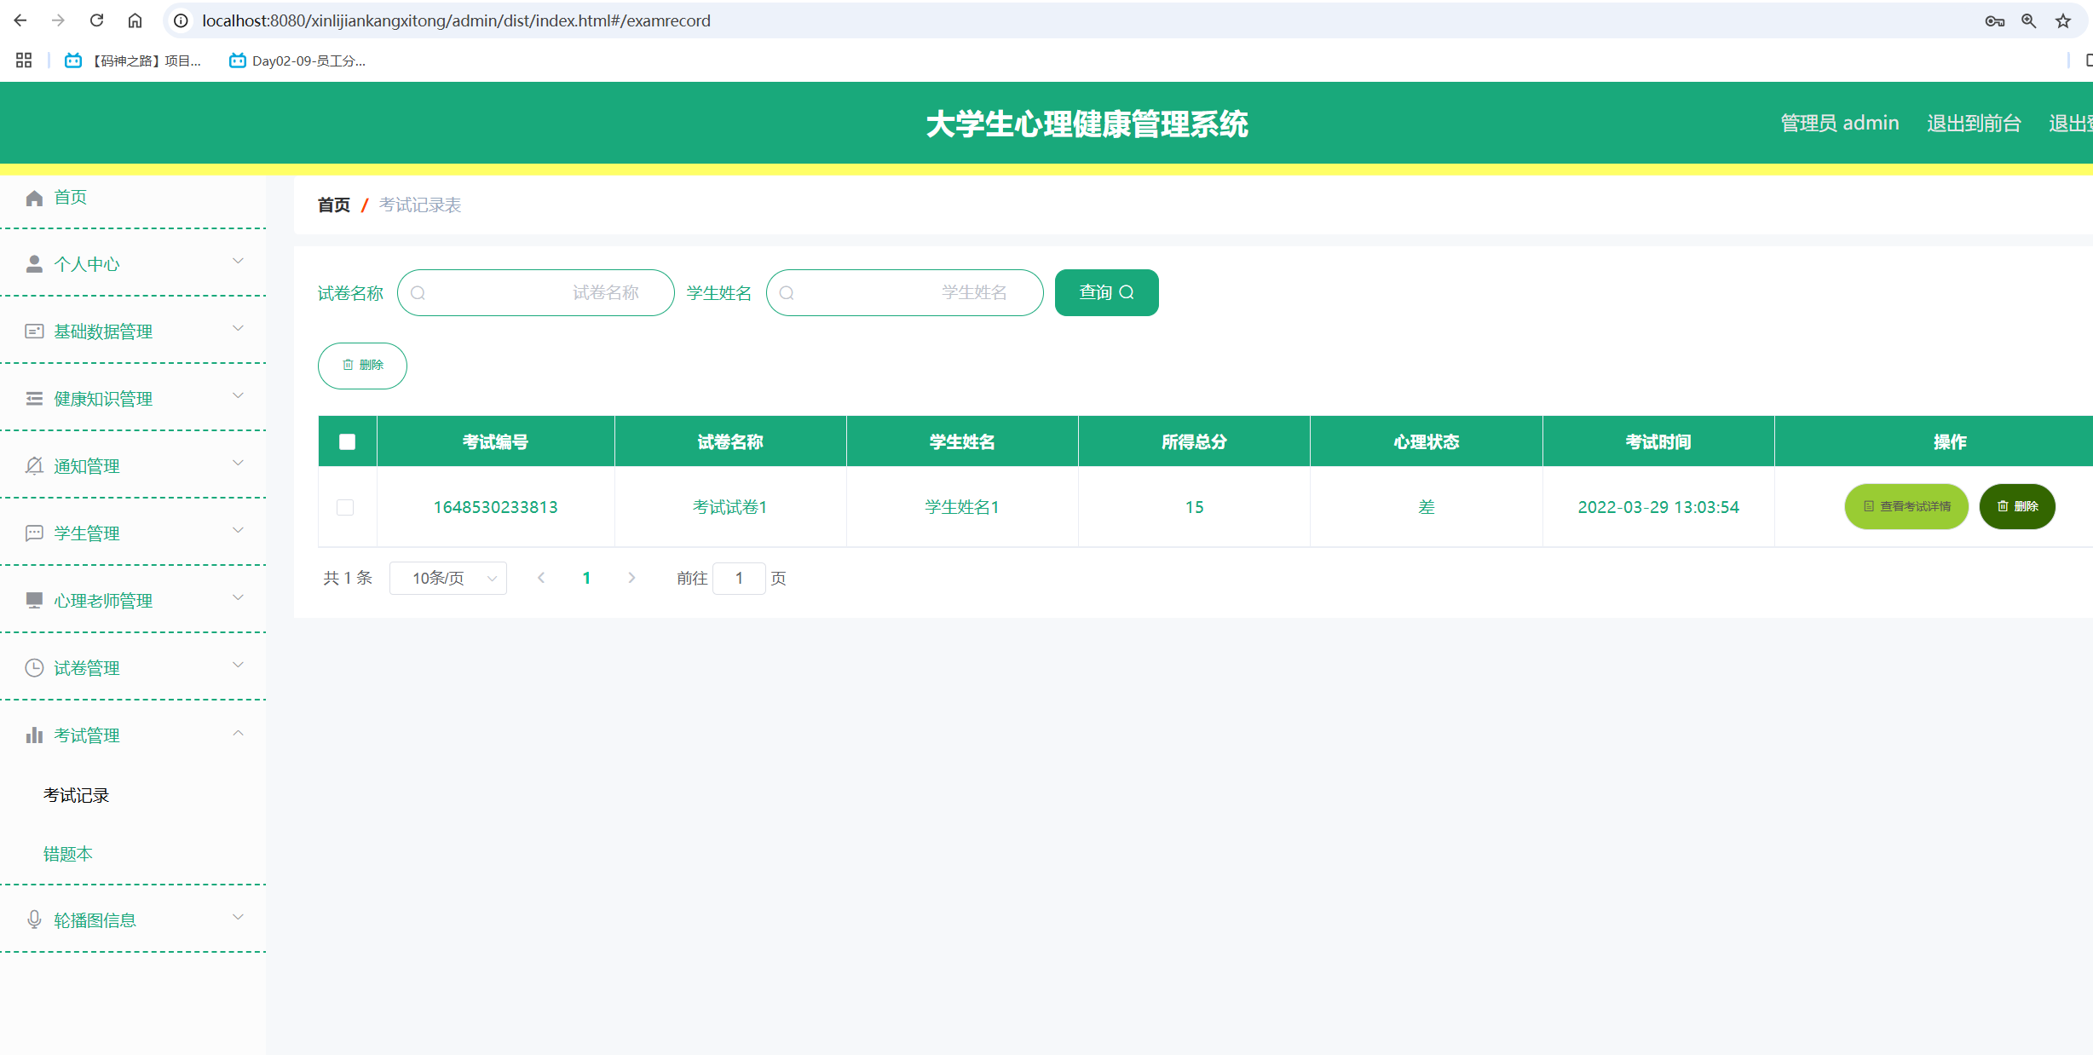This screenshot has width=2093, height=1055.
Task: Focus the 试卷名称 search input field
Action: tap(535, 292)
